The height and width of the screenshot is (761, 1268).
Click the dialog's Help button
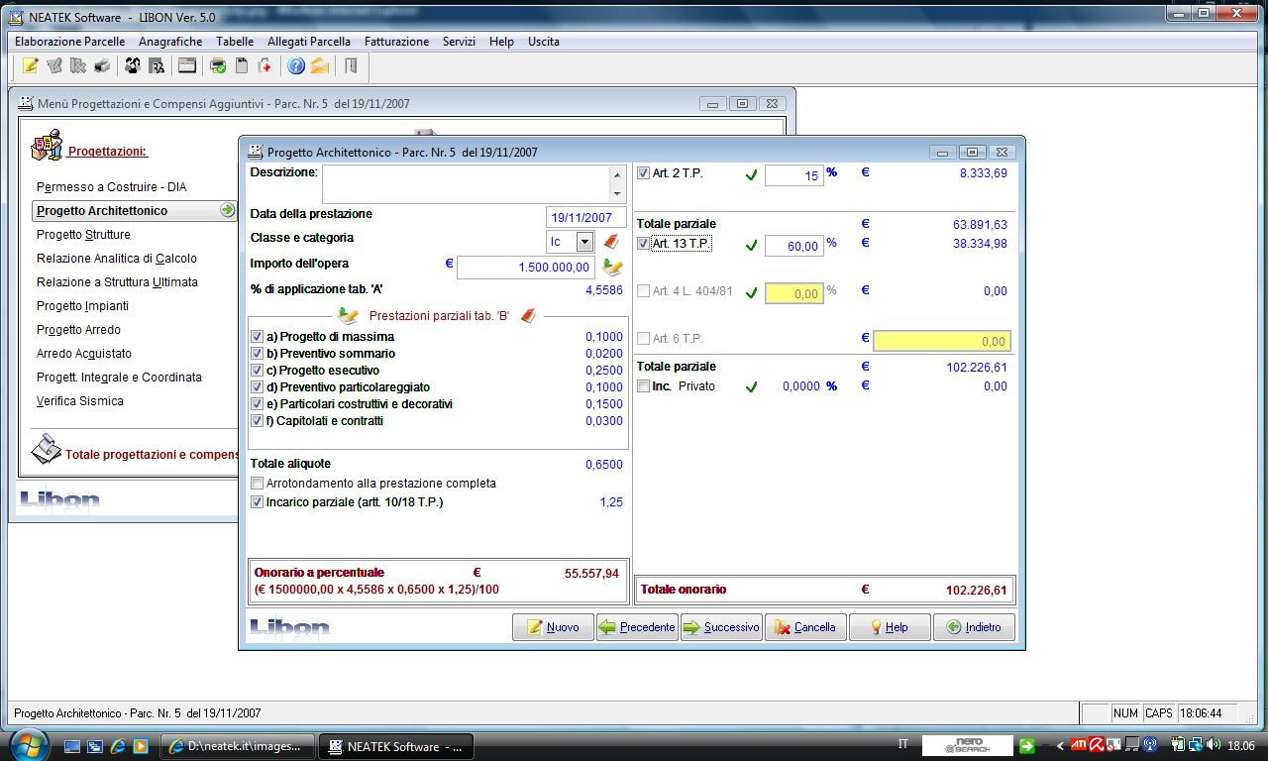click(890, 627)
